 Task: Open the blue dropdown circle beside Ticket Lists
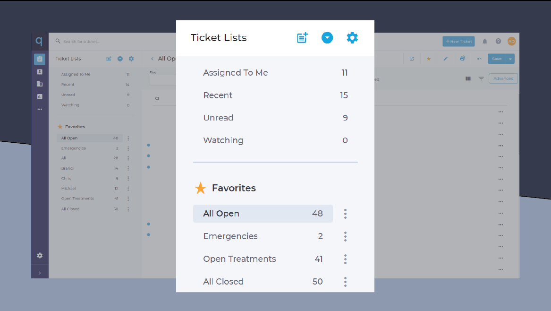point(327,38)
